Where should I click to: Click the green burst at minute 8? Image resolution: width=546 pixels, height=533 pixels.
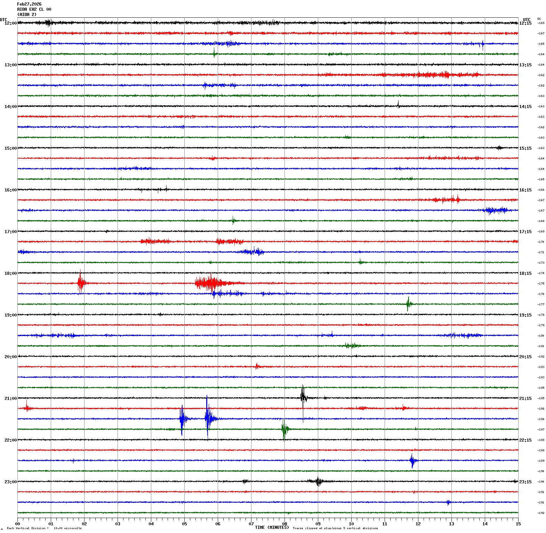284,429
